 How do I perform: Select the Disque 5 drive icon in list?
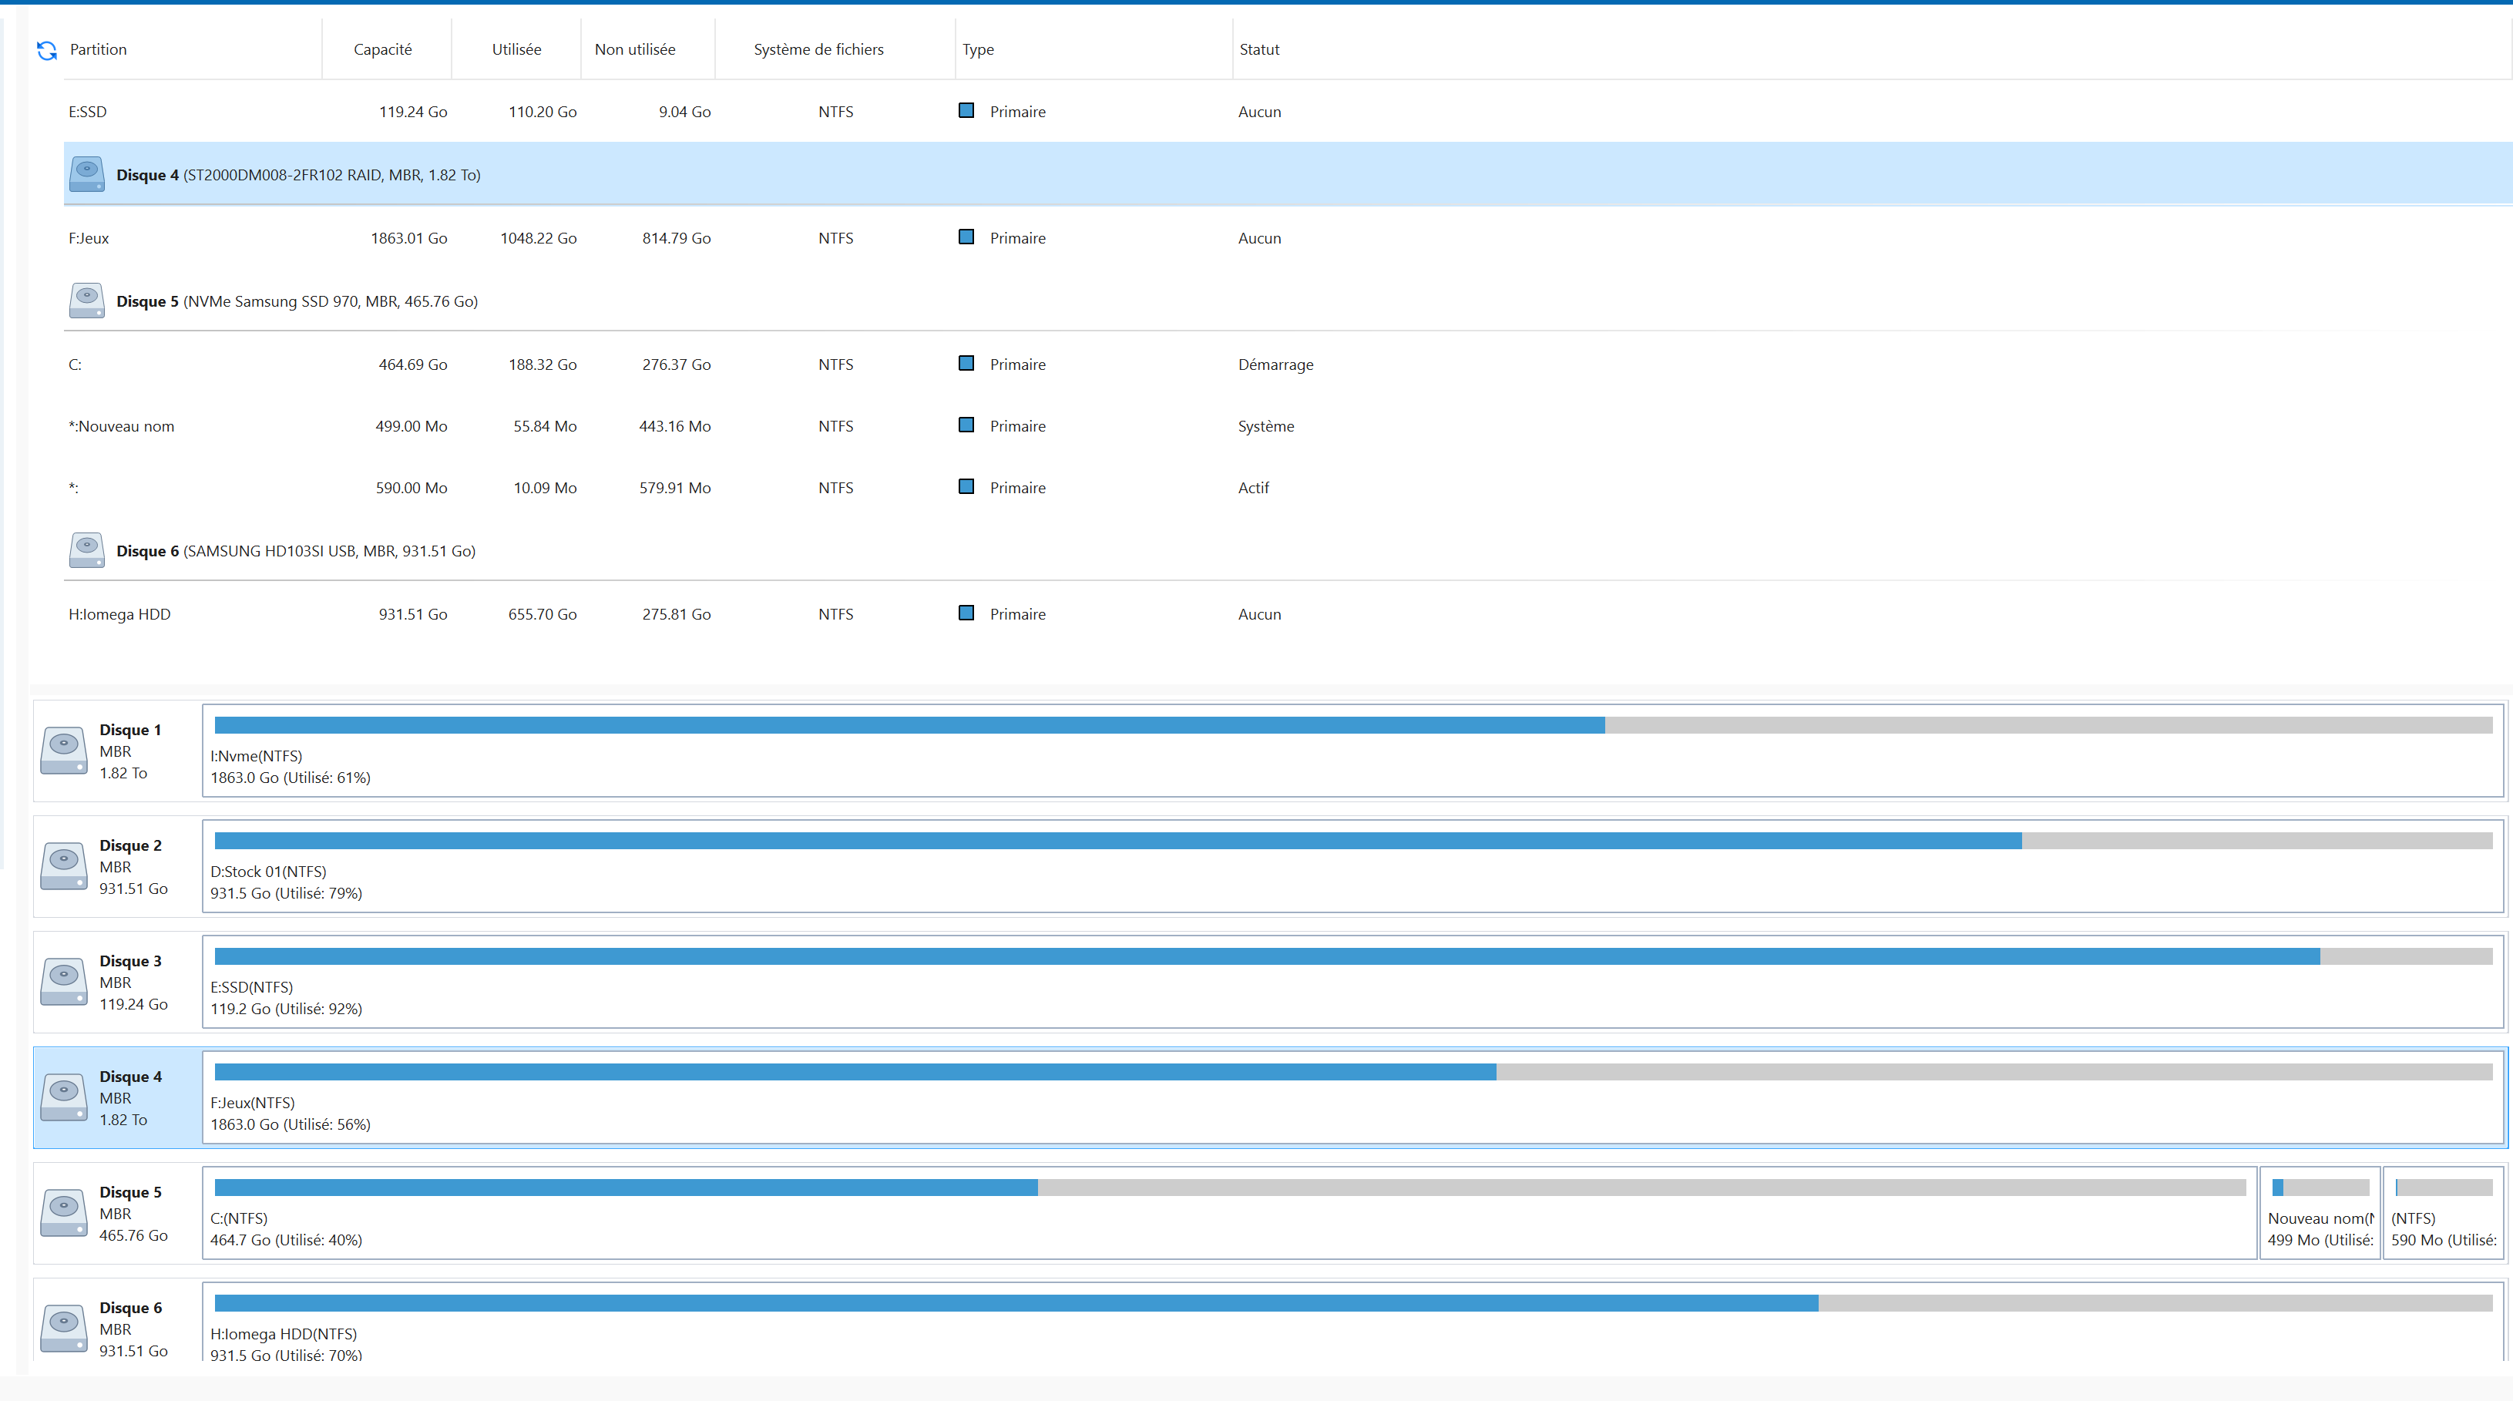tap(87, 301)
